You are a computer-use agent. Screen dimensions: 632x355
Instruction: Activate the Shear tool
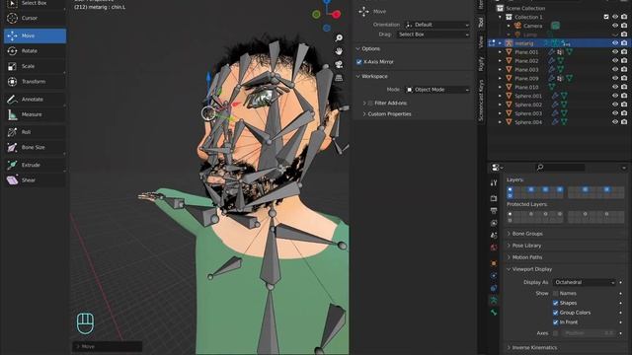tap(35, 180)
